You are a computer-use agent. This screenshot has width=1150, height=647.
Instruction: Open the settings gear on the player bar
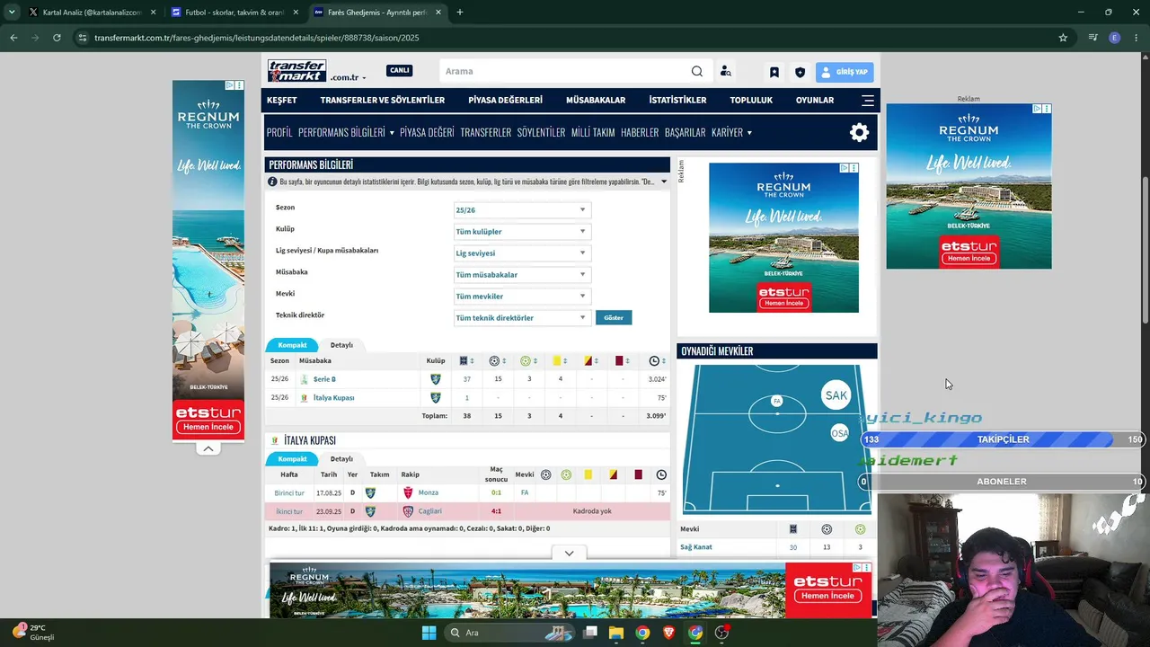pos(860,133)
